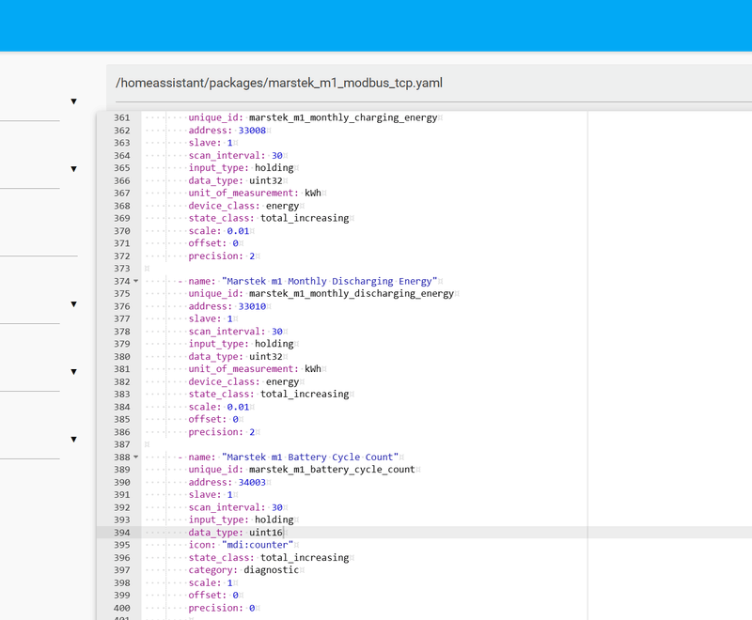Click unit_of_measurement: kWh on line 381
Viewport: 752px width, 620px height.
tap(255, 369)
